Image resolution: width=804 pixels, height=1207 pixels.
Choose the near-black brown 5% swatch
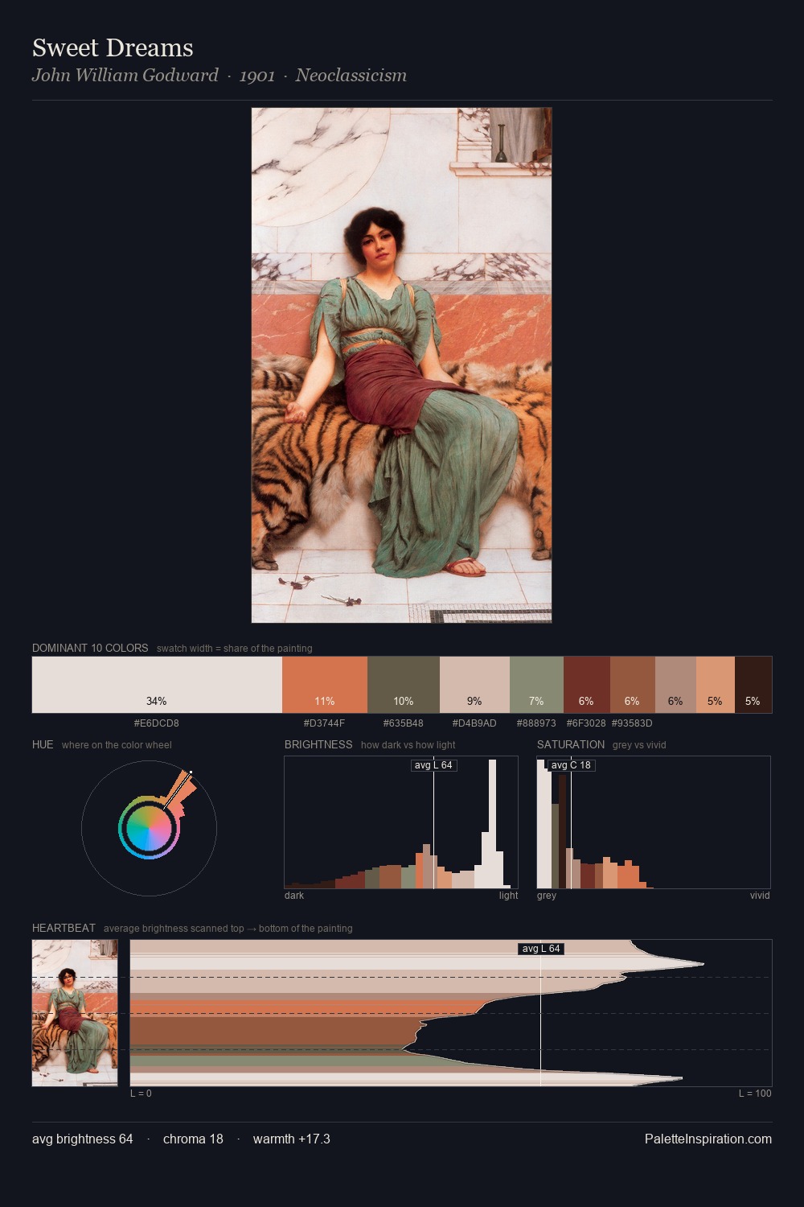click(x=753, y=685)
